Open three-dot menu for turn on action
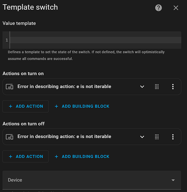187x192 pixels. [x=173, y=87]
